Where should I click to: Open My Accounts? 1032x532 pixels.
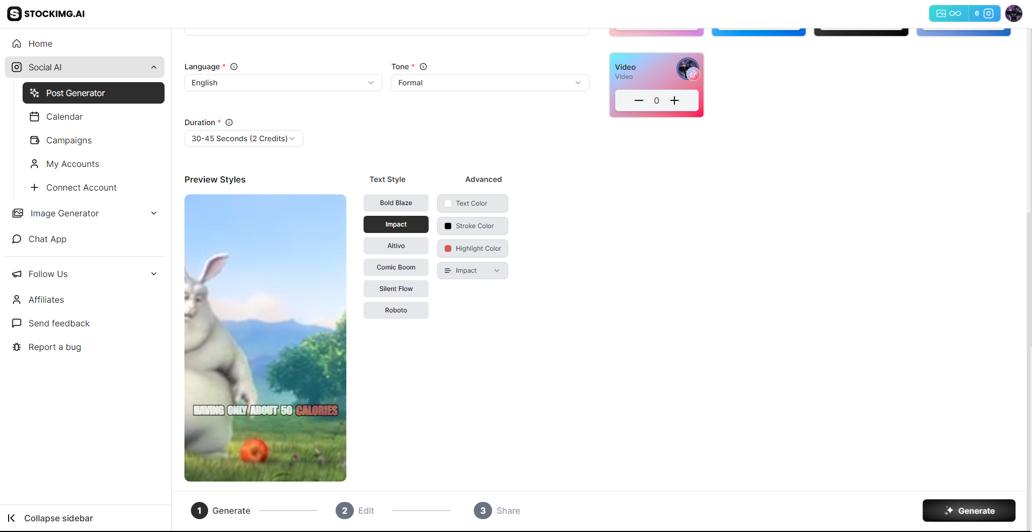click(x=72, y=164)
